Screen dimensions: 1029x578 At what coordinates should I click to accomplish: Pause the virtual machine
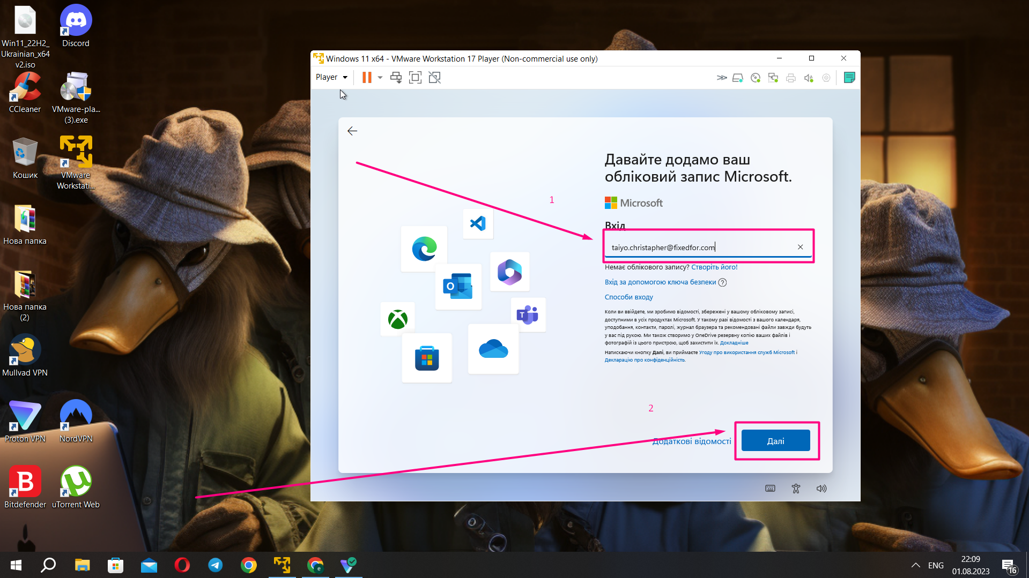point(367,78)
